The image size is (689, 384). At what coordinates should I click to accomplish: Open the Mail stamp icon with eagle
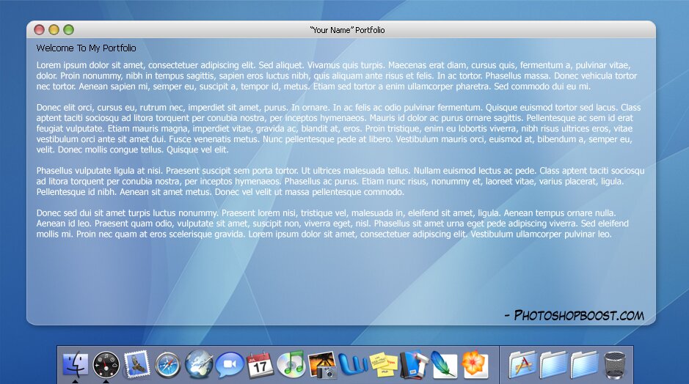click(136, 365)
